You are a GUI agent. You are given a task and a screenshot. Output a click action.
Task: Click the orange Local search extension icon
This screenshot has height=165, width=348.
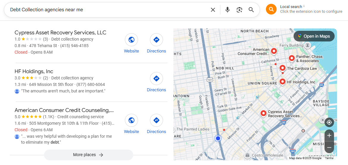point(271,9)
